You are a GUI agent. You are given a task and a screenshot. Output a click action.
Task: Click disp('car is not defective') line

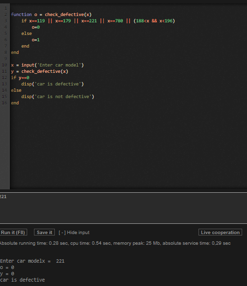point(58,97)
